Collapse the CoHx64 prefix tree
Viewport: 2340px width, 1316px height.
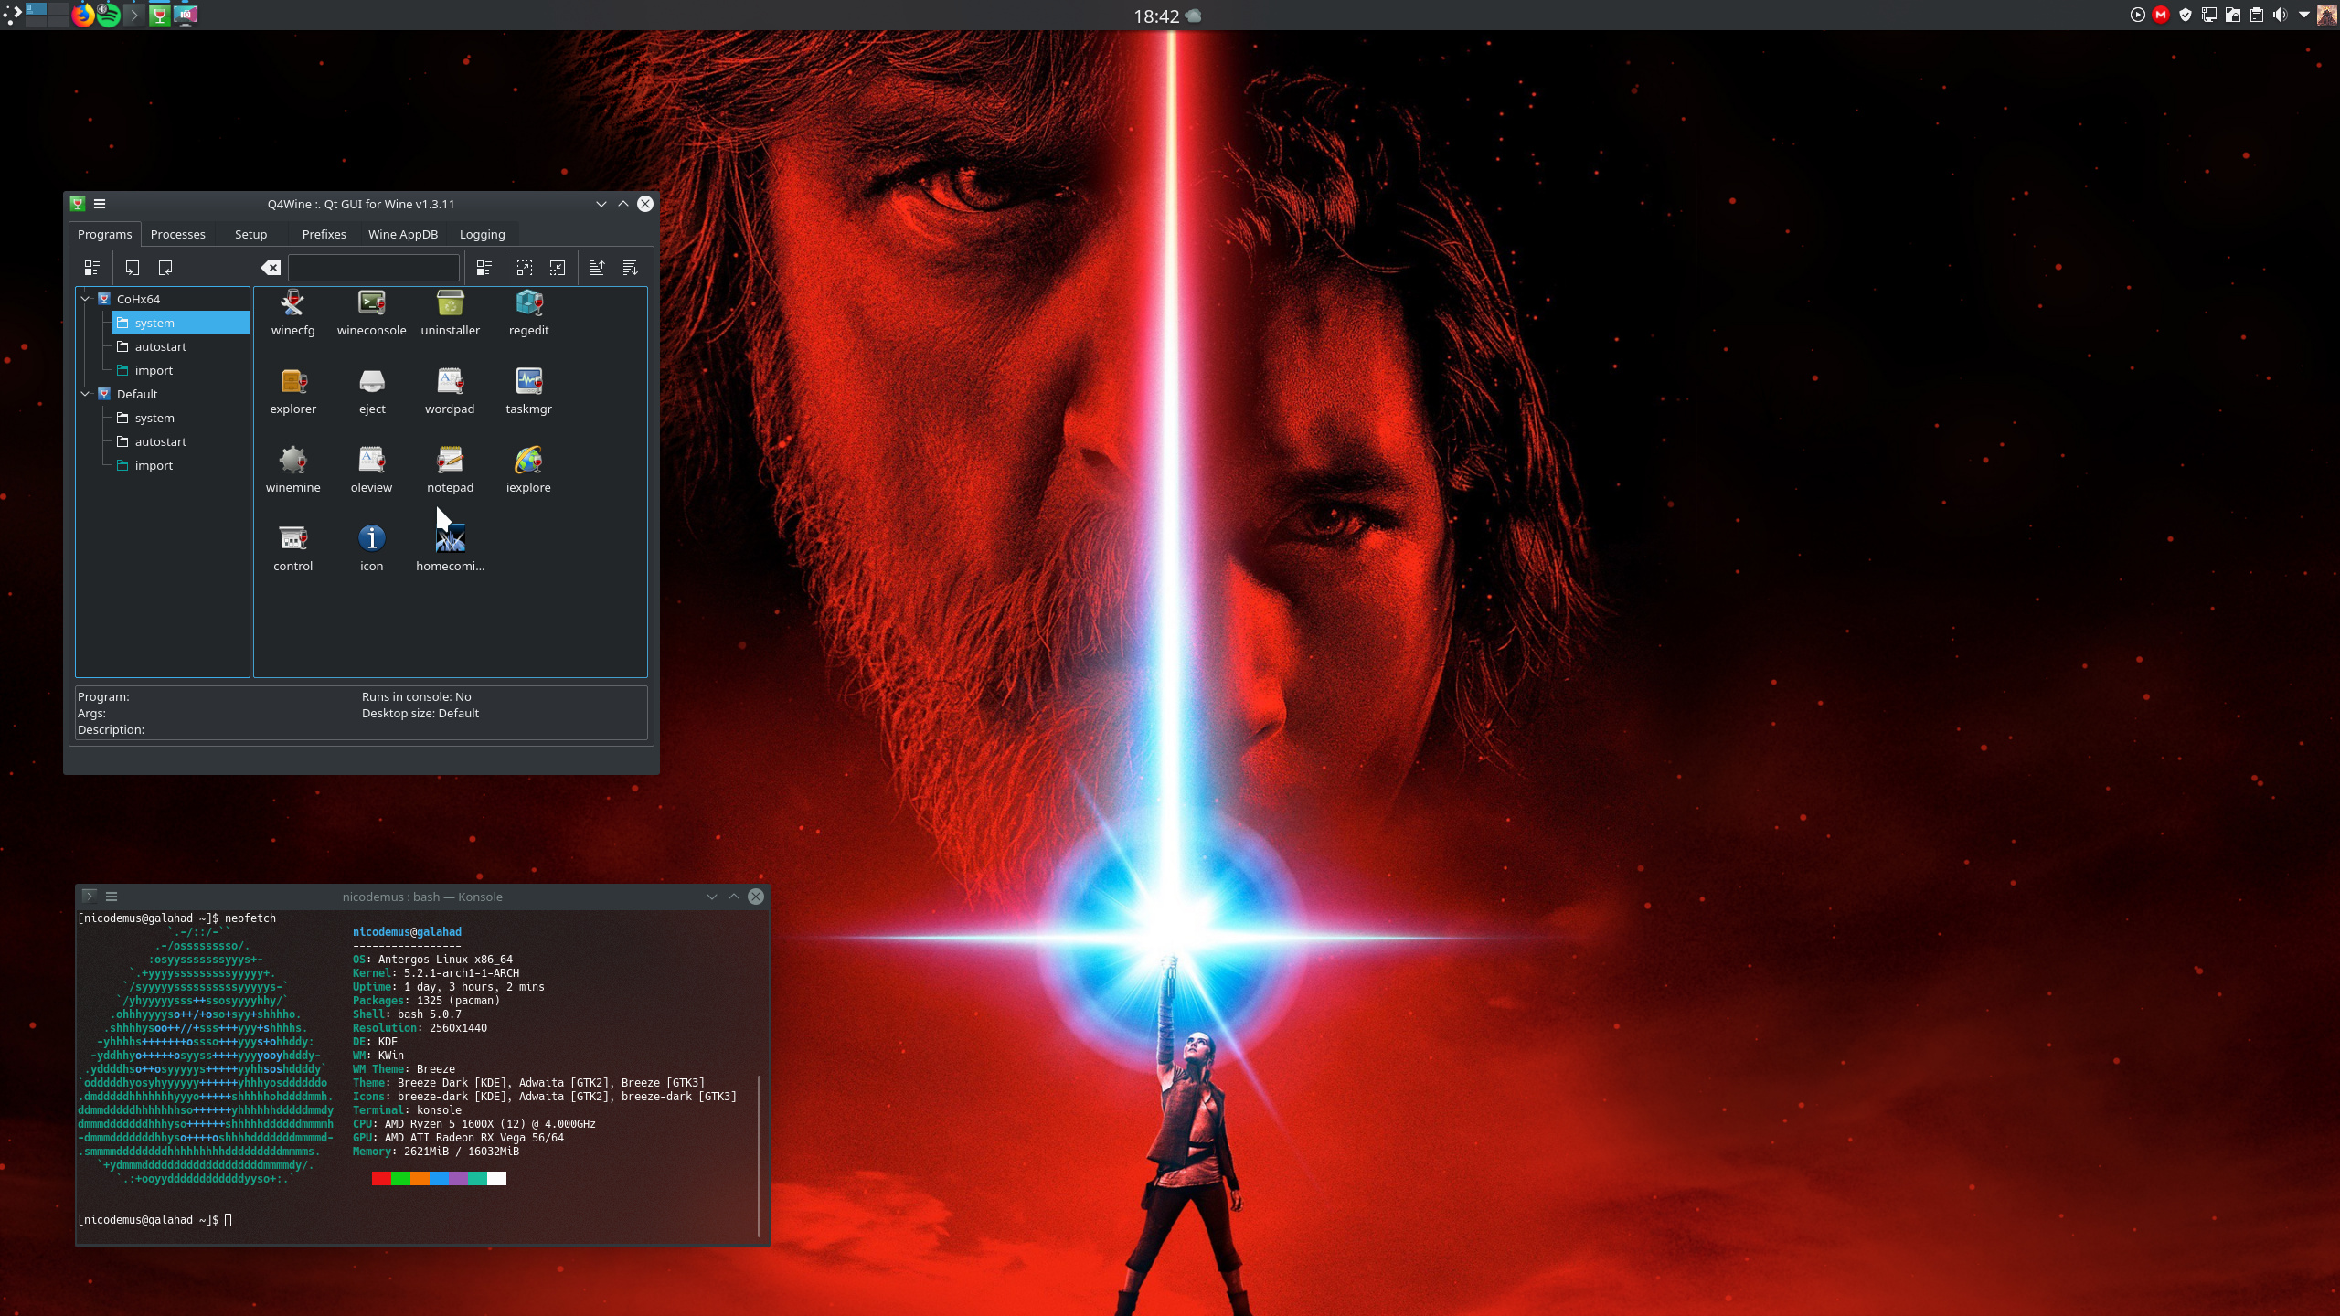point(86,299)
